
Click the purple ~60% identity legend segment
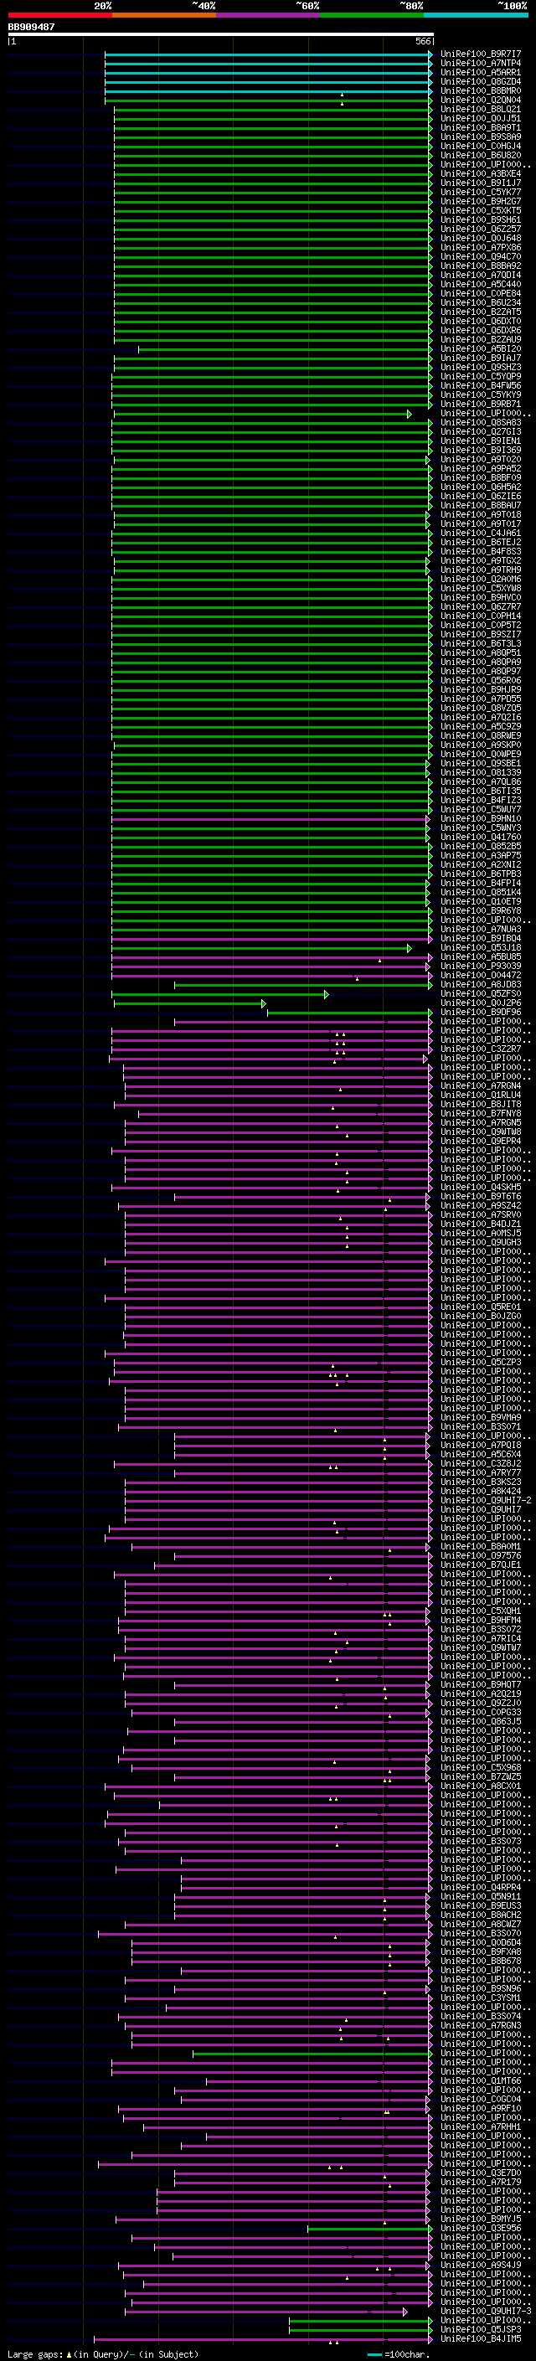point(267,15)
